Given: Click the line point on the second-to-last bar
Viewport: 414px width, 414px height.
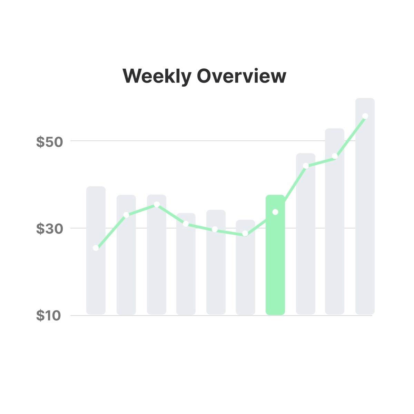Looking at the screenshot, I should point(335,156).
